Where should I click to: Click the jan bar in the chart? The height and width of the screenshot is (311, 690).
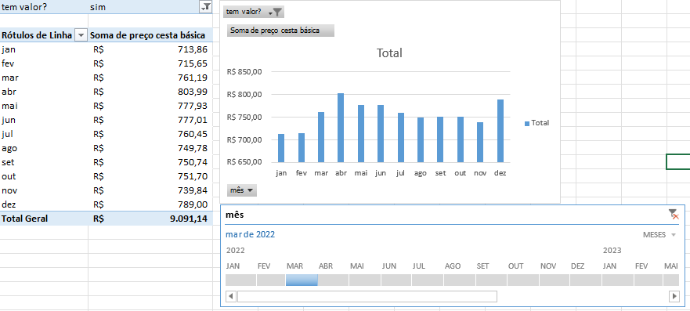(280, 148)
